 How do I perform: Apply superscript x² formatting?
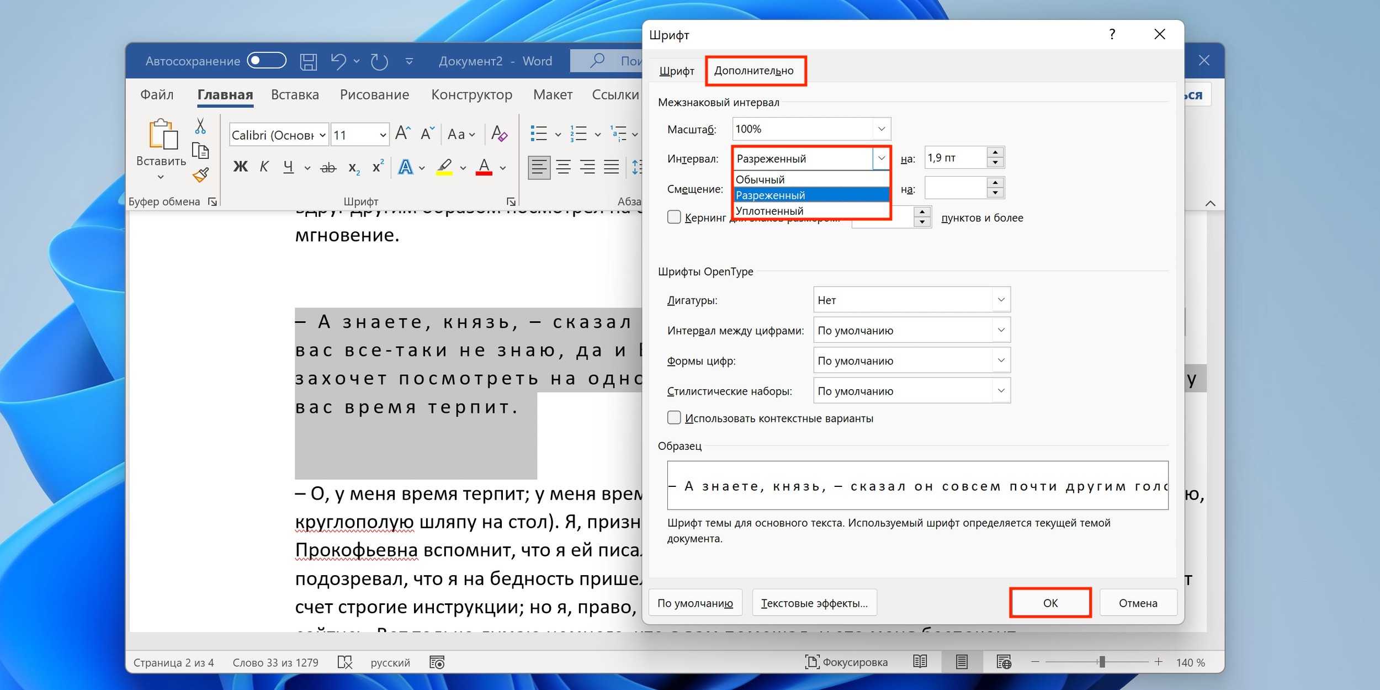(x=378, y=166)
